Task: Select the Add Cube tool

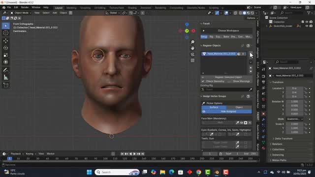Action: [5, 85]
